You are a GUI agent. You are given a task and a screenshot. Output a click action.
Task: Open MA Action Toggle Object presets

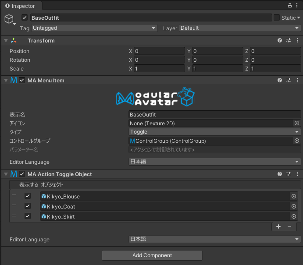pos(289,174)
